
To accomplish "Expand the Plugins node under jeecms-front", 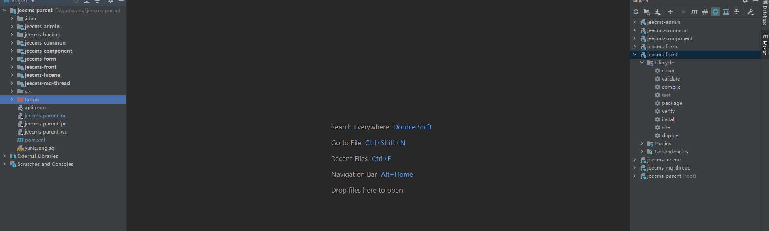I will pyautogui.click(x=642, y=144).
